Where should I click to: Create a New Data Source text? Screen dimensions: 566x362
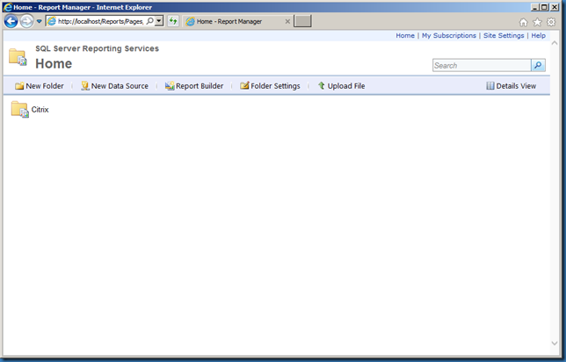point(120,86)
